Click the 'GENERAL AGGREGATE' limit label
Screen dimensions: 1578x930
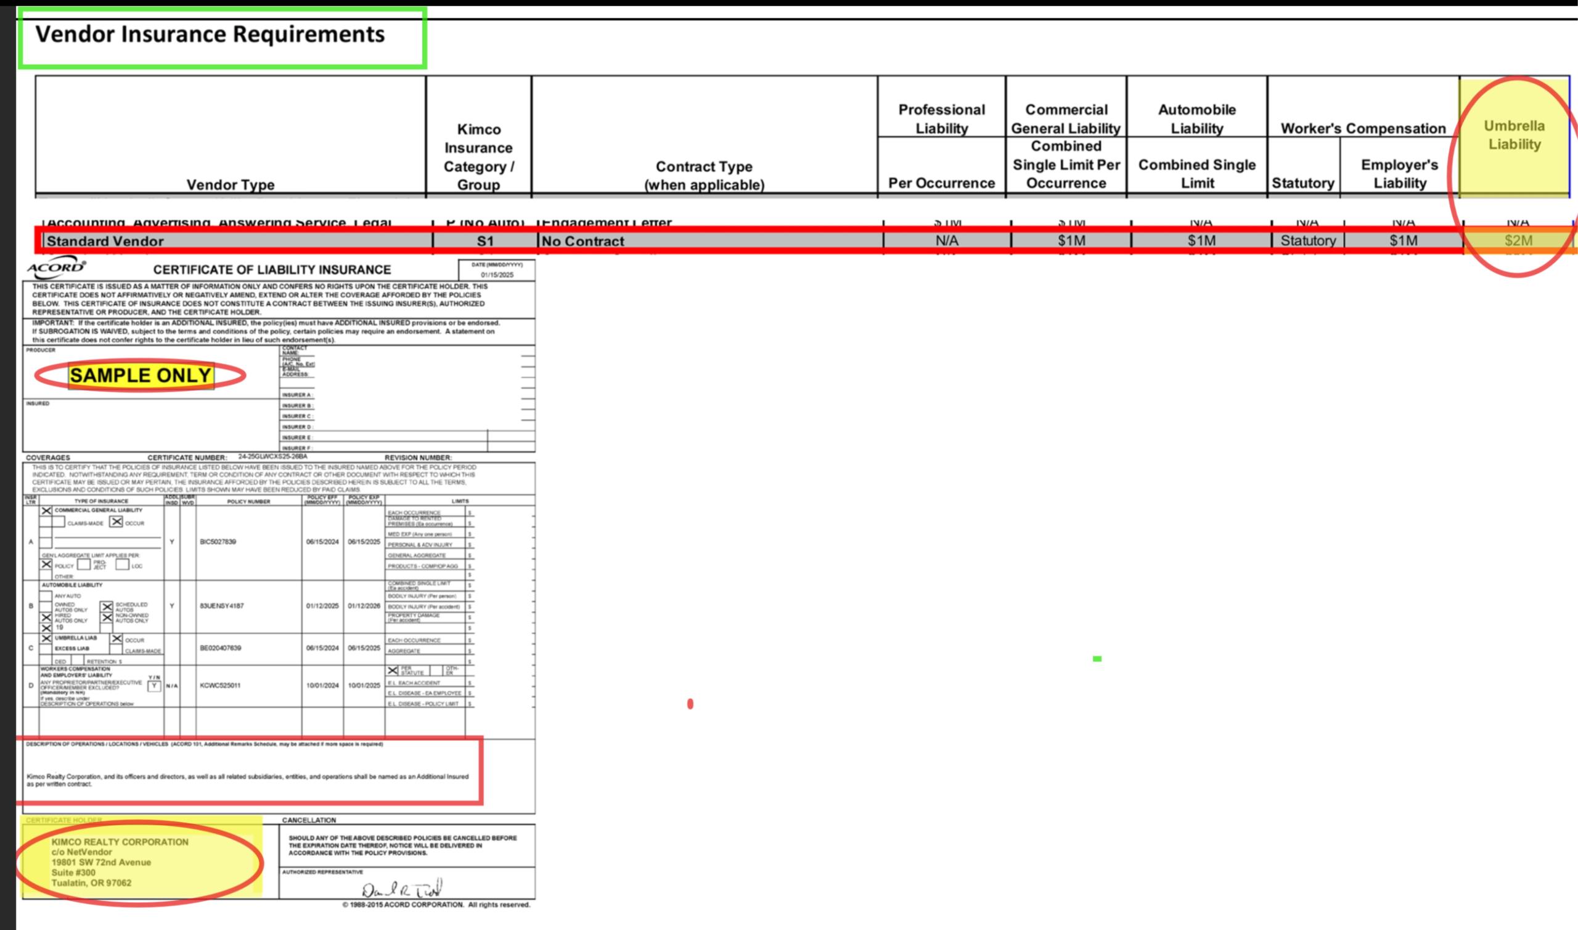click(x=417, y=556)
